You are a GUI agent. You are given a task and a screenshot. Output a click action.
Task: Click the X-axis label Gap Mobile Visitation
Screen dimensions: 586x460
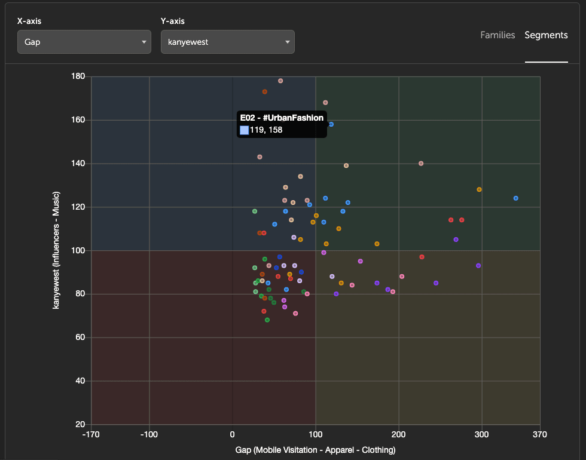[316, 450]
